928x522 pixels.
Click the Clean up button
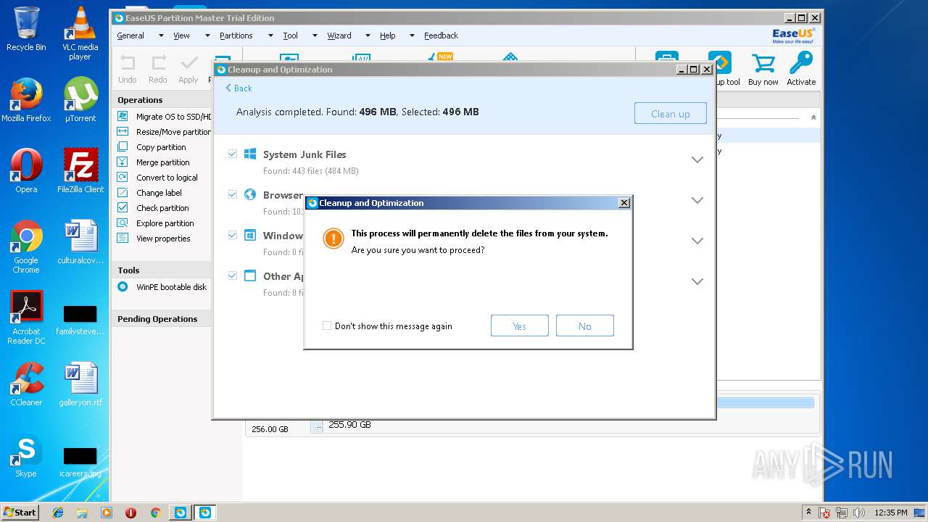(671, 114)
